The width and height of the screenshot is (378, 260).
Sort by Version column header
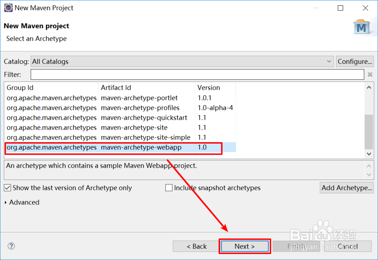click(215, 88)
